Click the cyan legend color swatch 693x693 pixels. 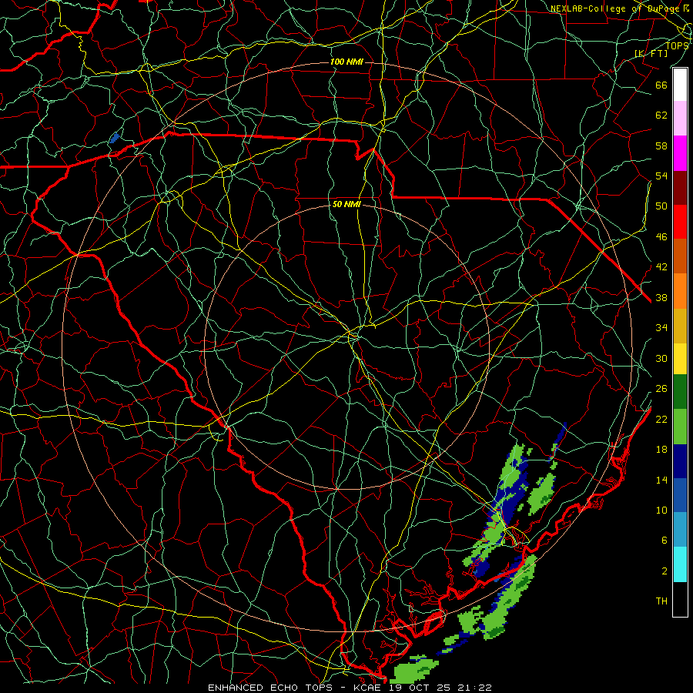[680, 564]
